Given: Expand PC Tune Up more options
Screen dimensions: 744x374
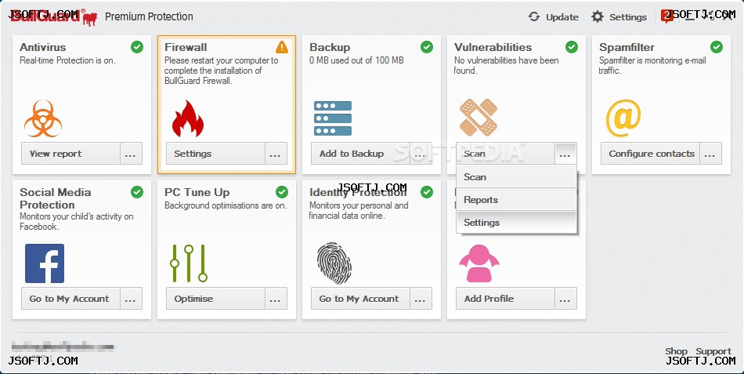Looking at the screenshot, I should click(276, 299).
